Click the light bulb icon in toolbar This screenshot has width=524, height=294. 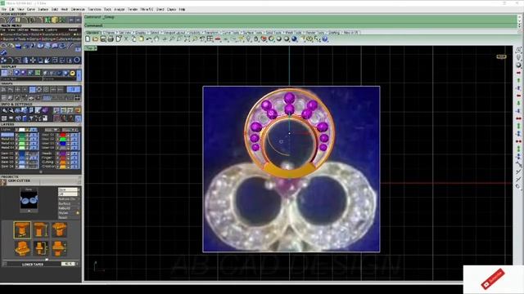coord(248,39)
